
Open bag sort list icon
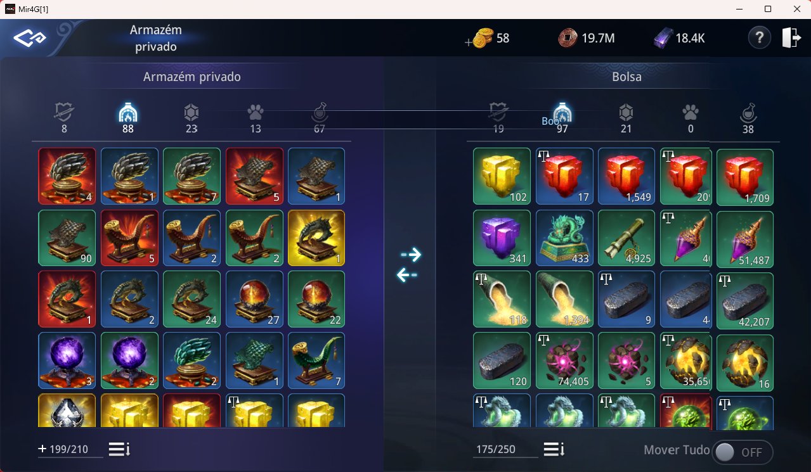pyautogui.click(x=554, y=449)
